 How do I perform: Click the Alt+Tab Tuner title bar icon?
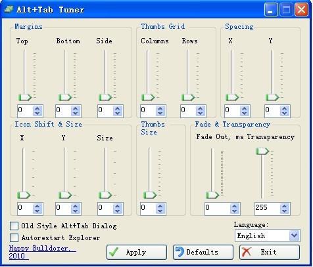click(x=9, y=10)
